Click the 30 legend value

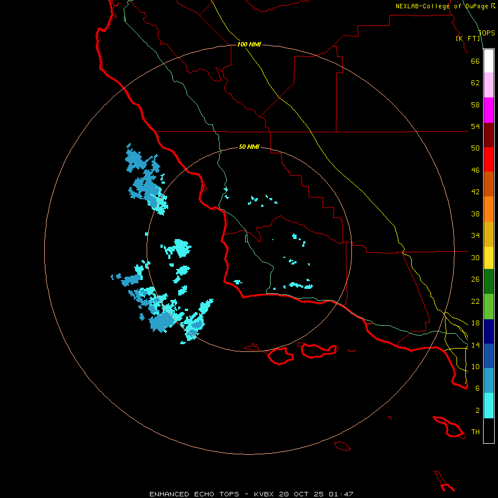click(x=475, y=257)
